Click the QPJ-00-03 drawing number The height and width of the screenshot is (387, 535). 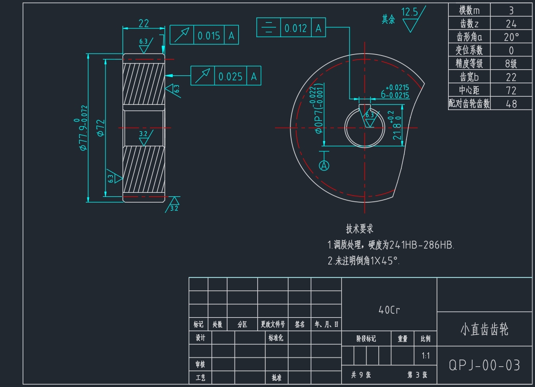pyautogui.click(x=484, y=365)
